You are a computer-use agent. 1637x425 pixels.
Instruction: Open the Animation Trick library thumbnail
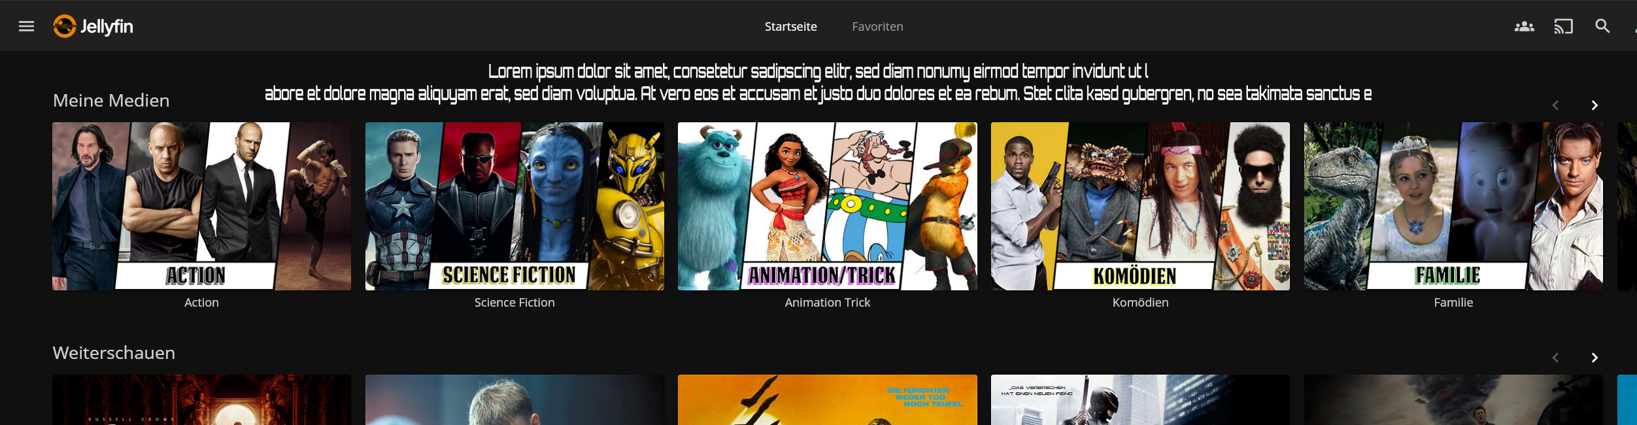(x=828, y=206)
